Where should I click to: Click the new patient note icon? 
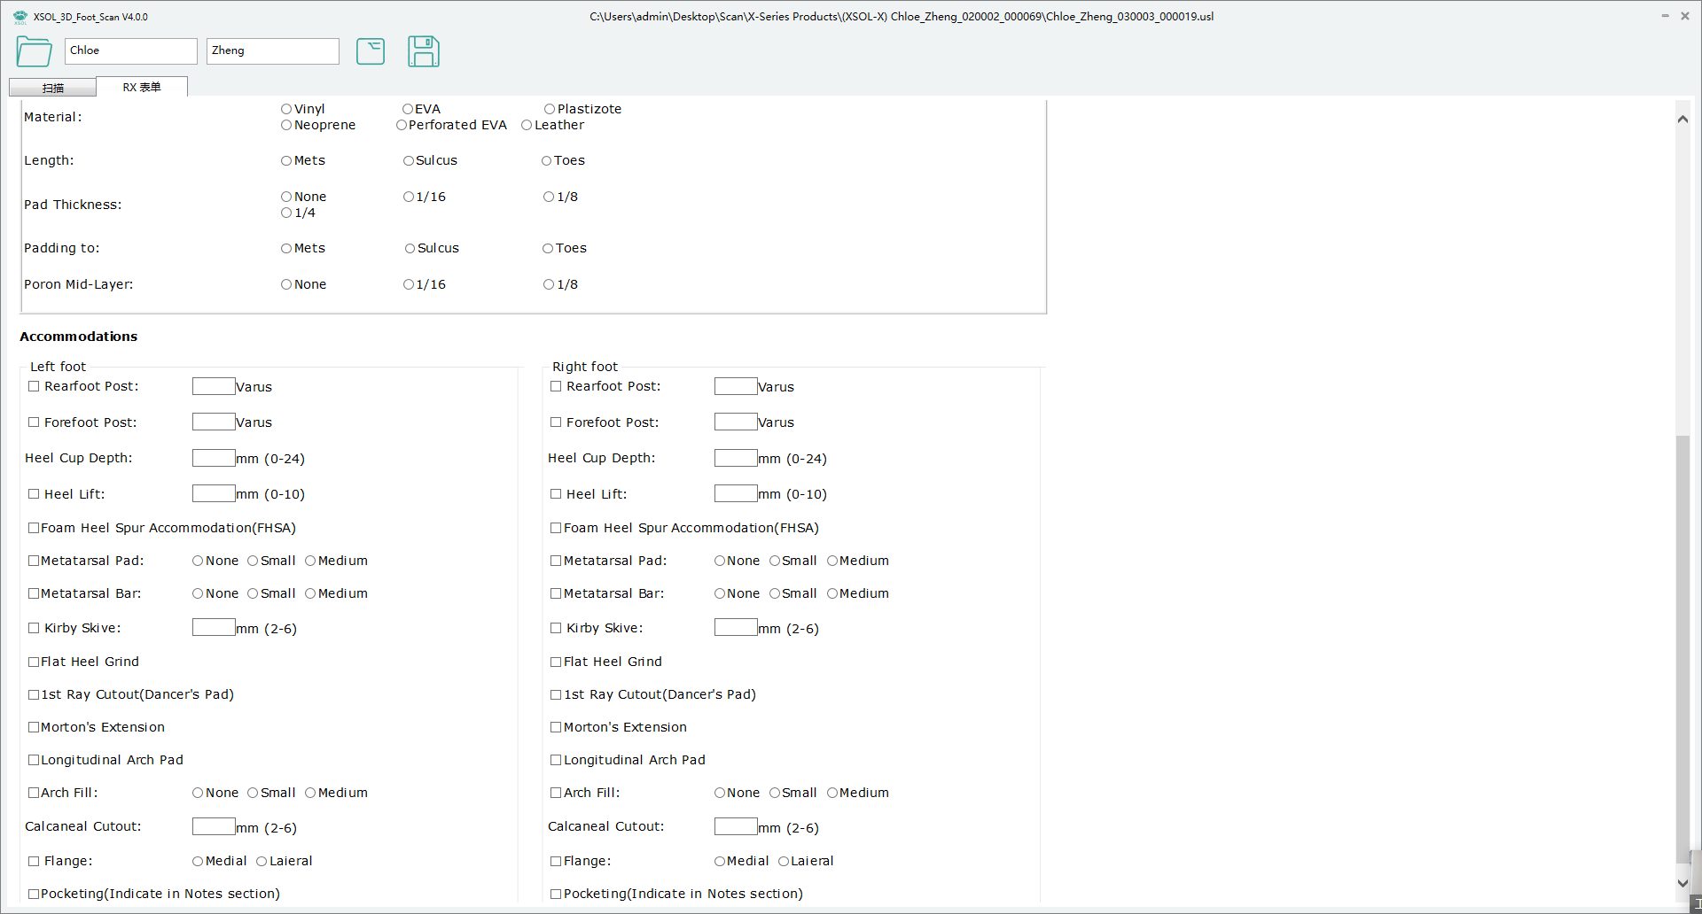371,51
